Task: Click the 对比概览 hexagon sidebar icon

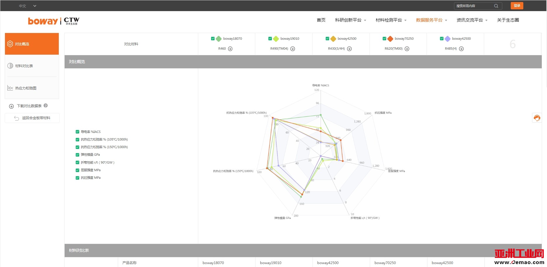Action: point(10,44)
